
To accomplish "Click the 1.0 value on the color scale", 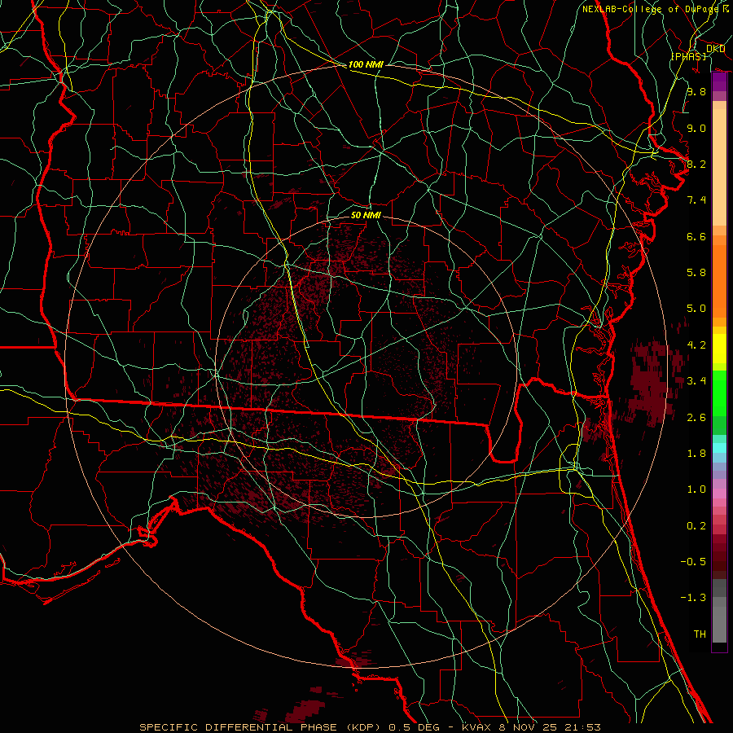I will (696, 489).
